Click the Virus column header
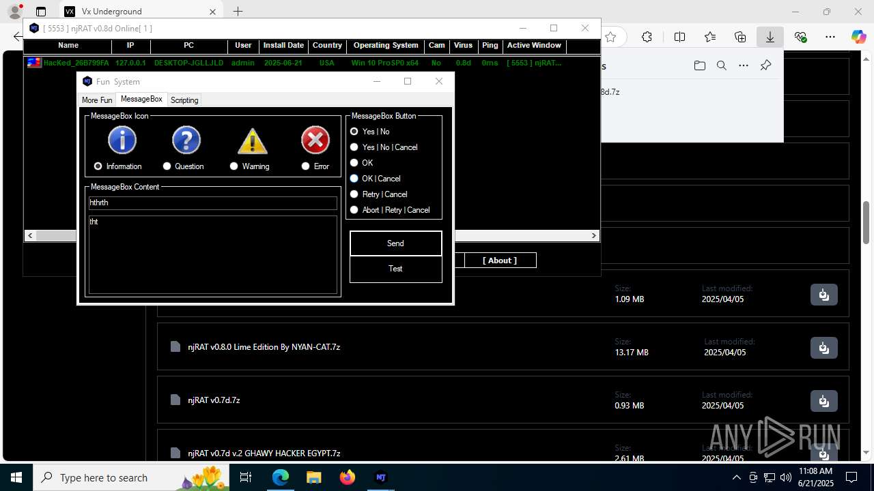874x491 pixels. 463,46
